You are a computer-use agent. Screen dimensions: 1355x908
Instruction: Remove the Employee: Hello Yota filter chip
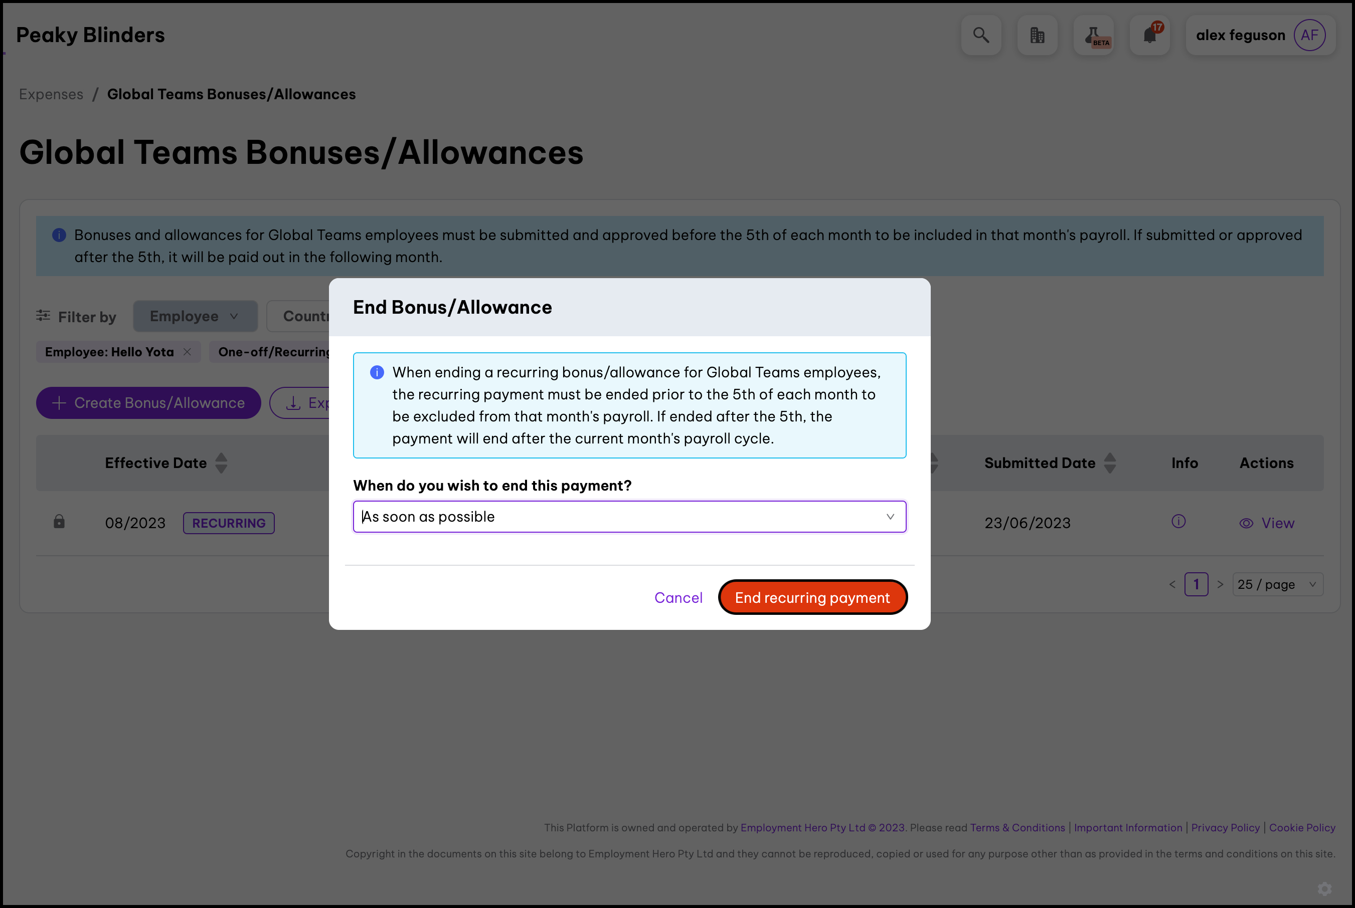click(x=187, y=352)
